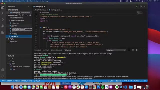Click the editor minimap
160x90 pixels.
tap(140, 13)
